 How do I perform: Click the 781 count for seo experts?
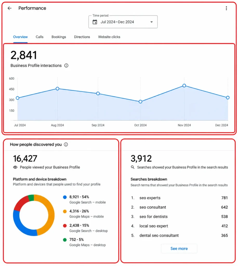tap(224, 198)
